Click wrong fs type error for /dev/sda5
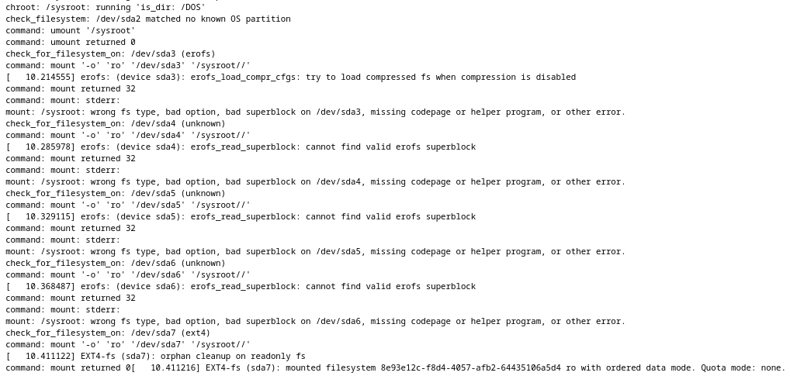This screenshot has height=376, width=790. pyautogui.click(x=314, y=251)
